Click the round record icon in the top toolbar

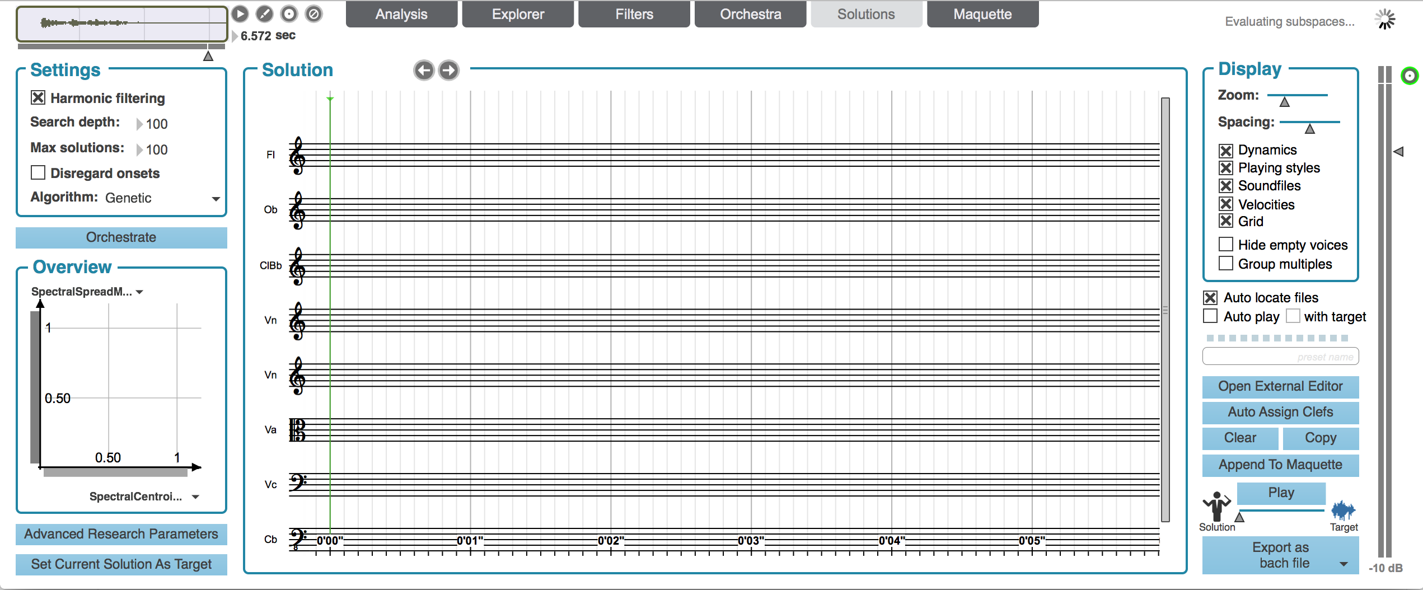pos(289,13)
